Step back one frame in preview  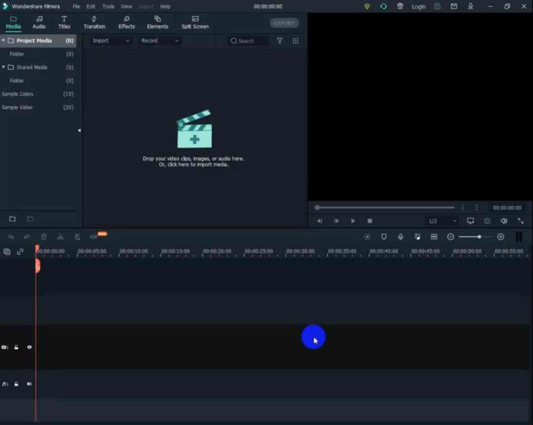coord(320,221)
